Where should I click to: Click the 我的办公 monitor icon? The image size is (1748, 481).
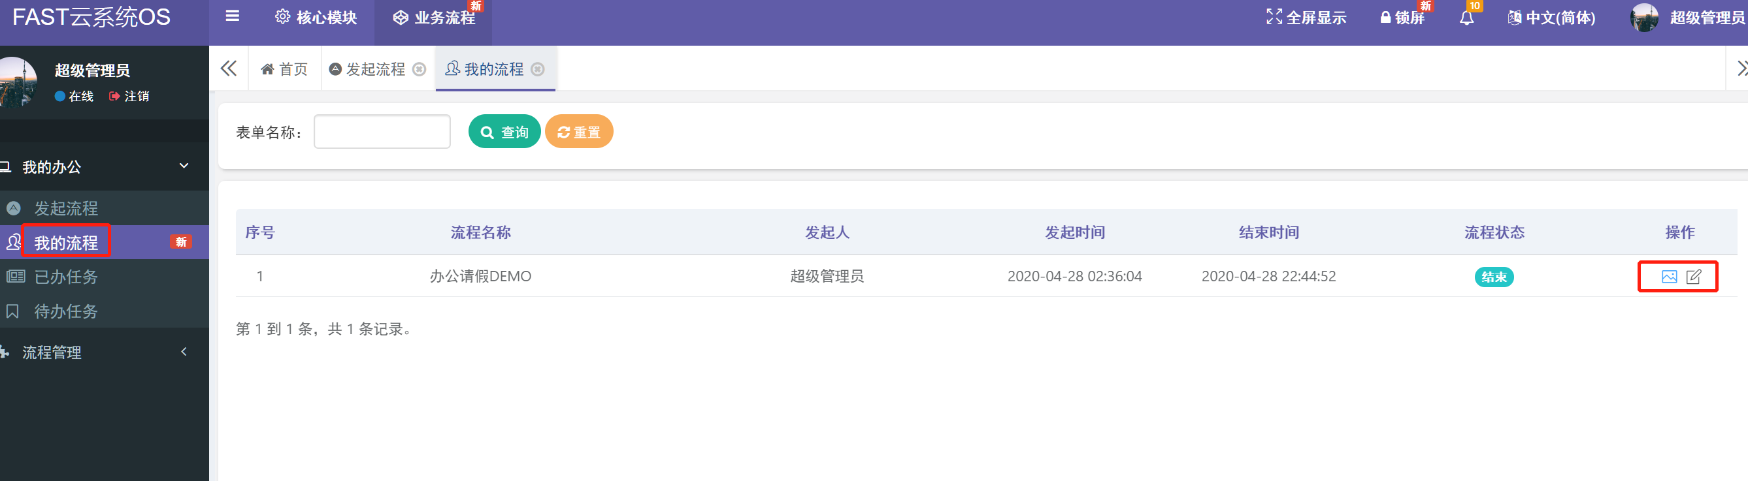[x=5, y=166]
